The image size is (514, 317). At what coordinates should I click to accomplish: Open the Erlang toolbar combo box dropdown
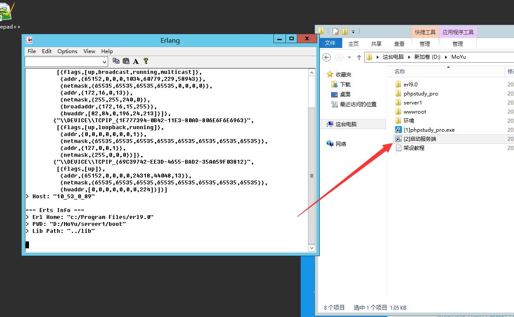tap(104, 62)
